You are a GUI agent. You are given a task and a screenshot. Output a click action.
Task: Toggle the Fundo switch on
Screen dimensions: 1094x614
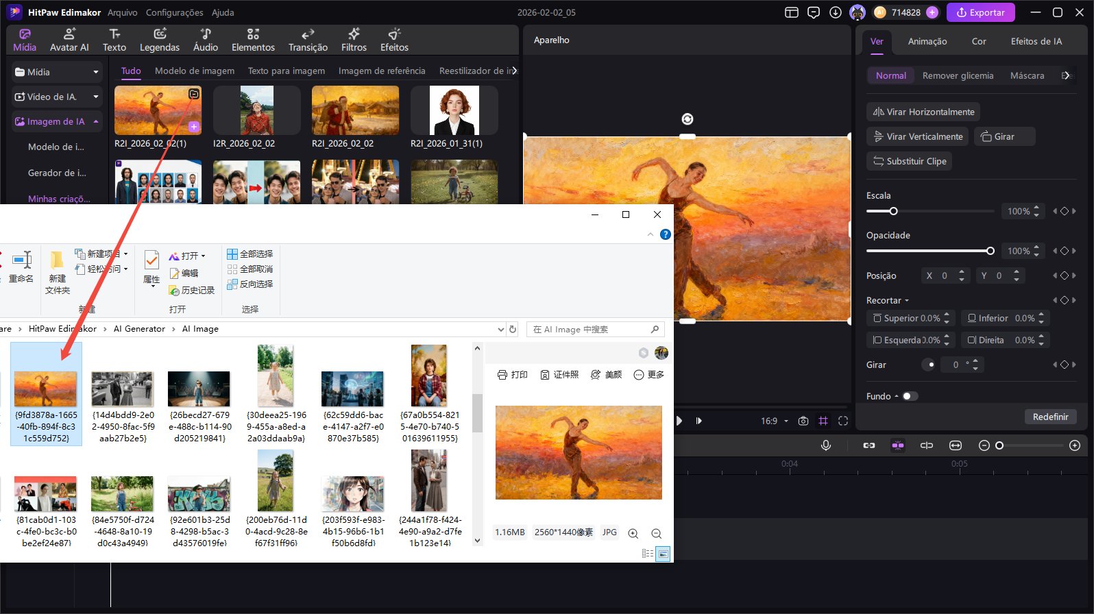point(910,396)
